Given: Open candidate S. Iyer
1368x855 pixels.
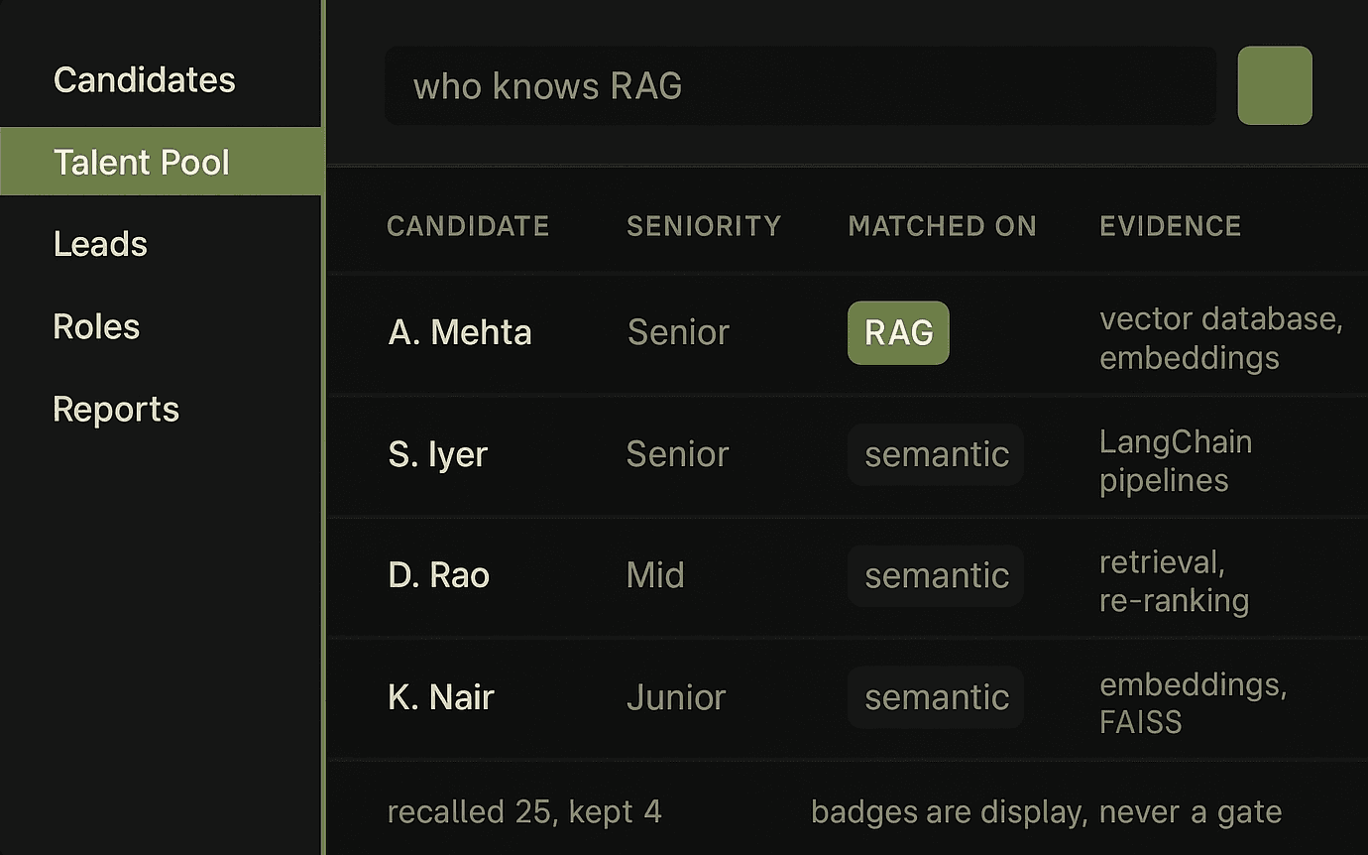Looking at the screenshot, I should [x=438, y=454].
